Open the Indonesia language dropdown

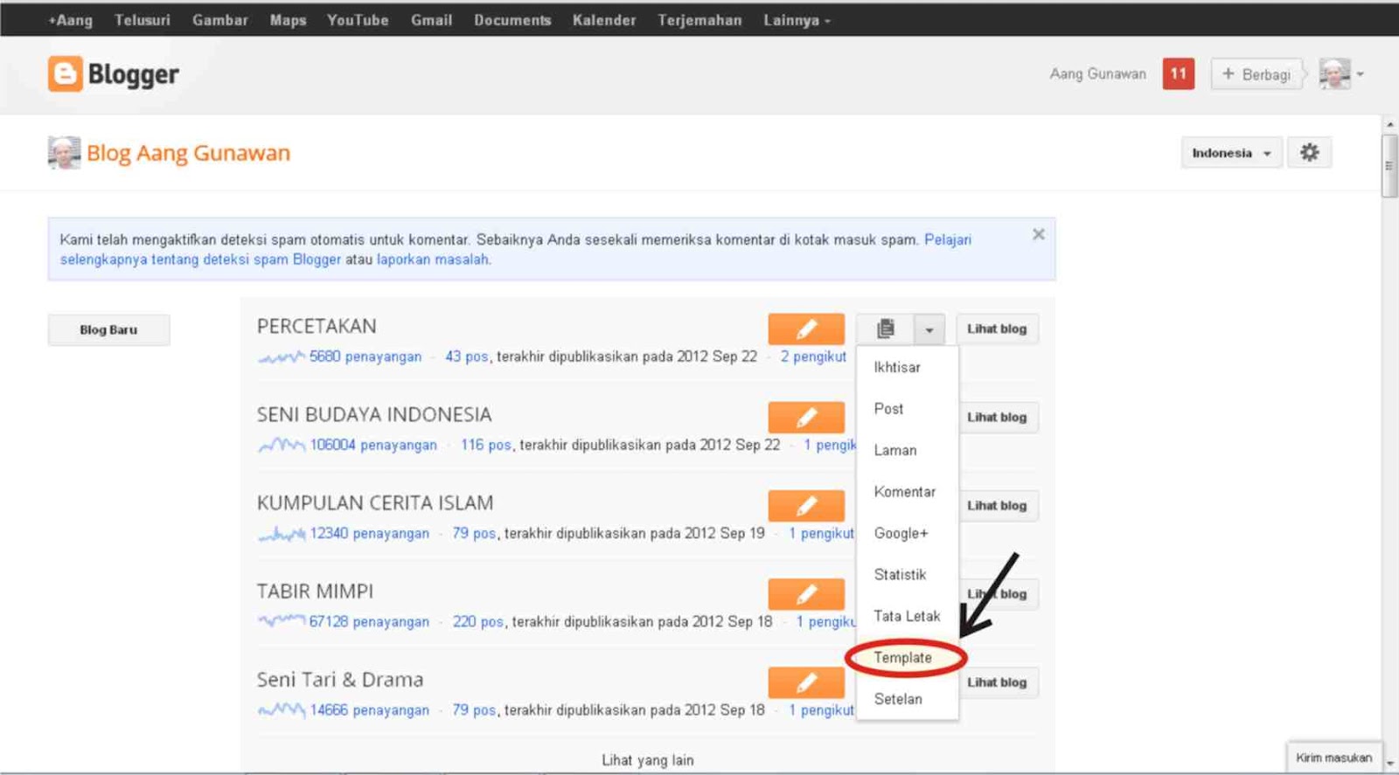click(1231, 153)
